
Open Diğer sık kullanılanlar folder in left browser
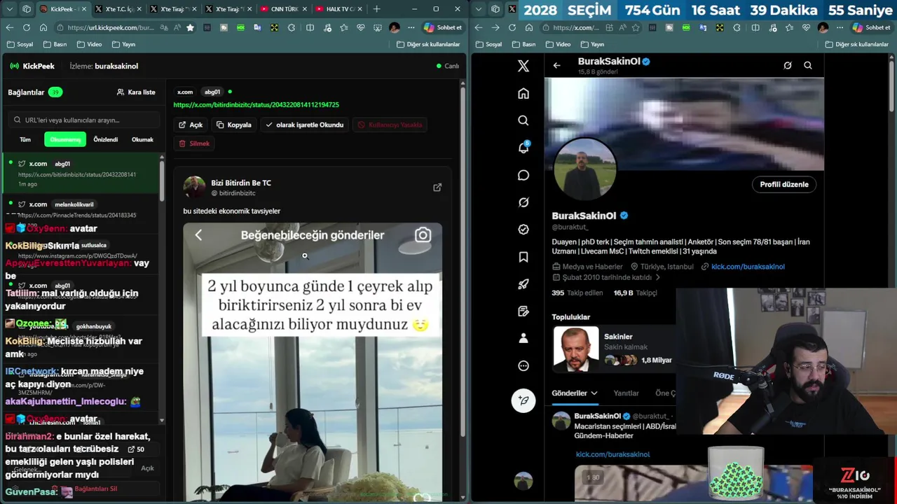coord(428,44)
